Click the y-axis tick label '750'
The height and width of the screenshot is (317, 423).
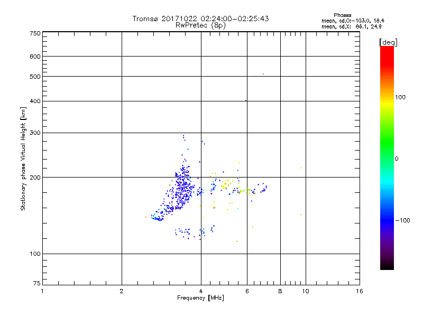(35, 33)
